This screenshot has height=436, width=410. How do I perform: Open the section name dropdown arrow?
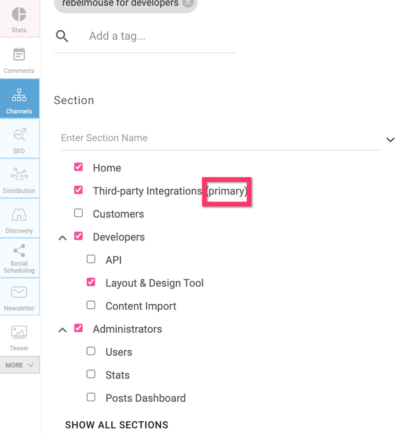pos(390,140)
